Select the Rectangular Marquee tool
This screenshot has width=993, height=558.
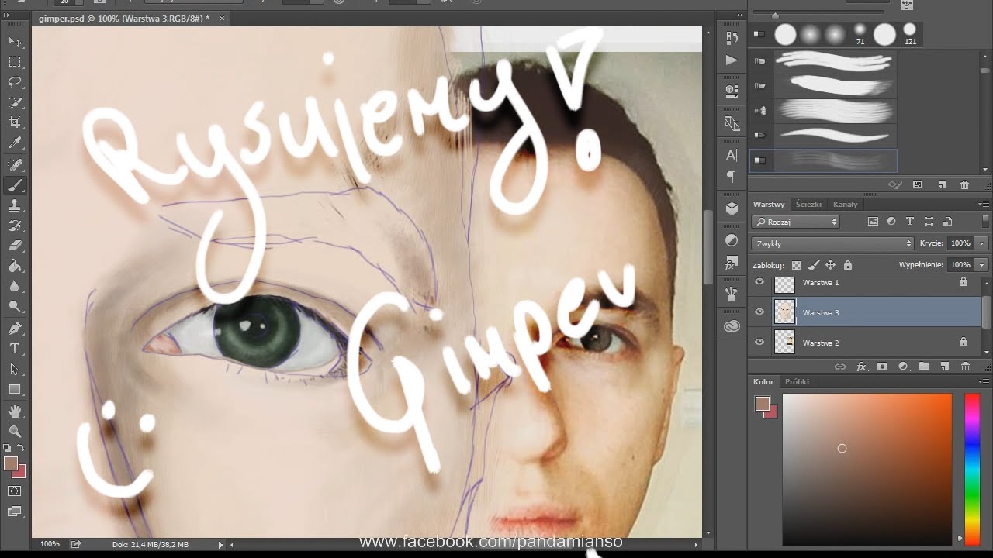15,62
